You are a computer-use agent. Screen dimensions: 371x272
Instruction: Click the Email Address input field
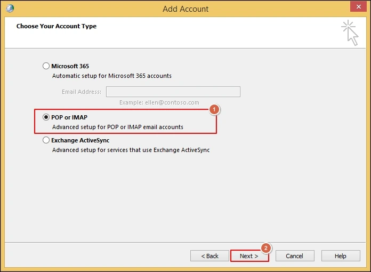(173, 92)
